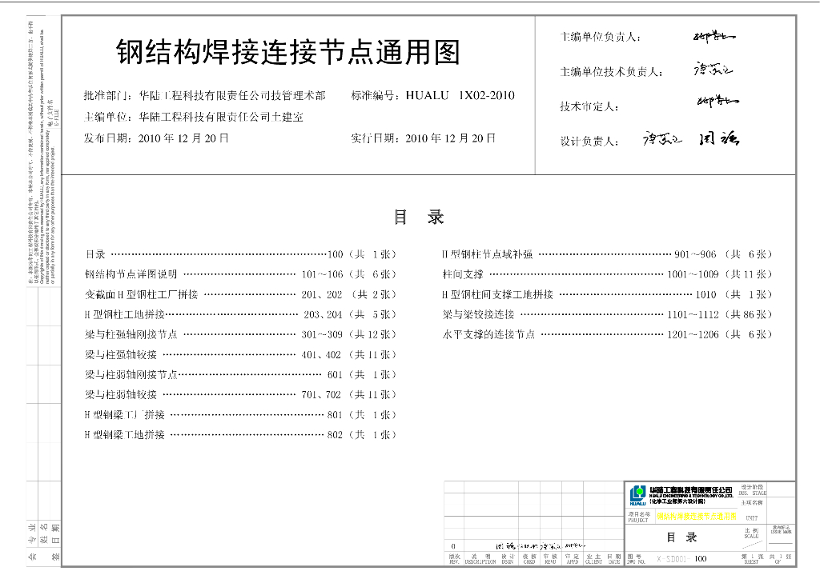Image resolution: width=820 pixels, height=579 pixels.
Task: Click the HUALU company logo in title block
Action: point(637,495)
